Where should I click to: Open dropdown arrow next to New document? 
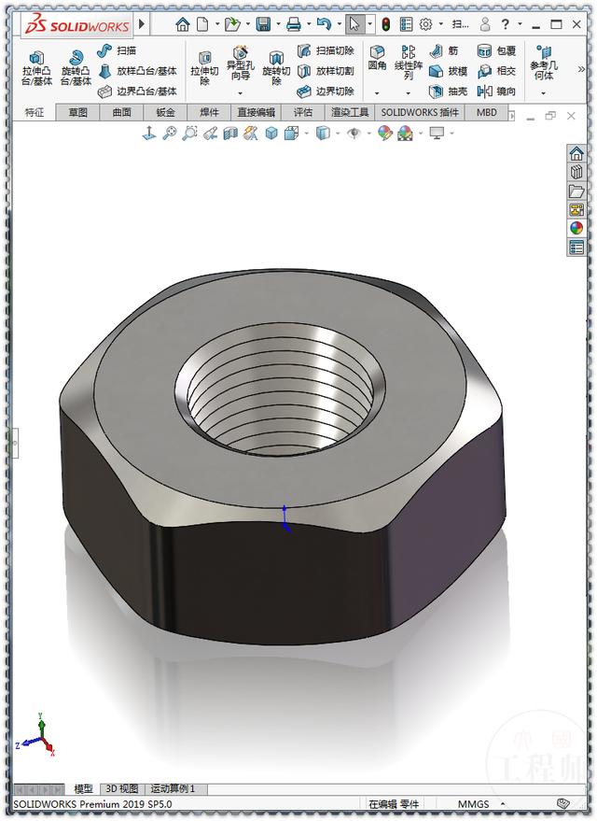point(217,24)
